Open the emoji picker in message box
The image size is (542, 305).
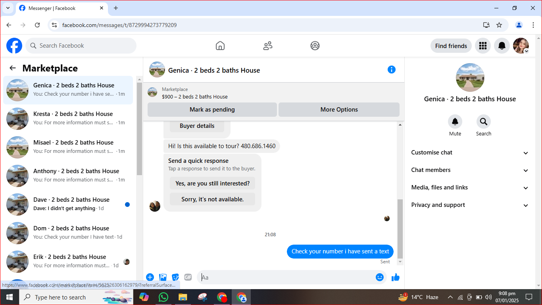point(380,277)
